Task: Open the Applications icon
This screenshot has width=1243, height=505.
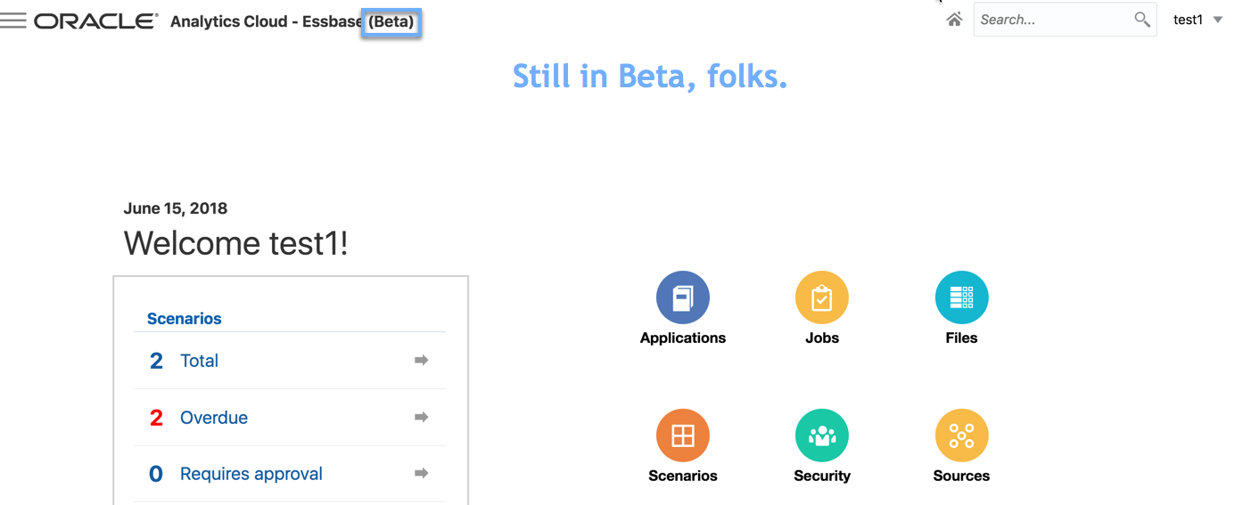Action: 682,297
